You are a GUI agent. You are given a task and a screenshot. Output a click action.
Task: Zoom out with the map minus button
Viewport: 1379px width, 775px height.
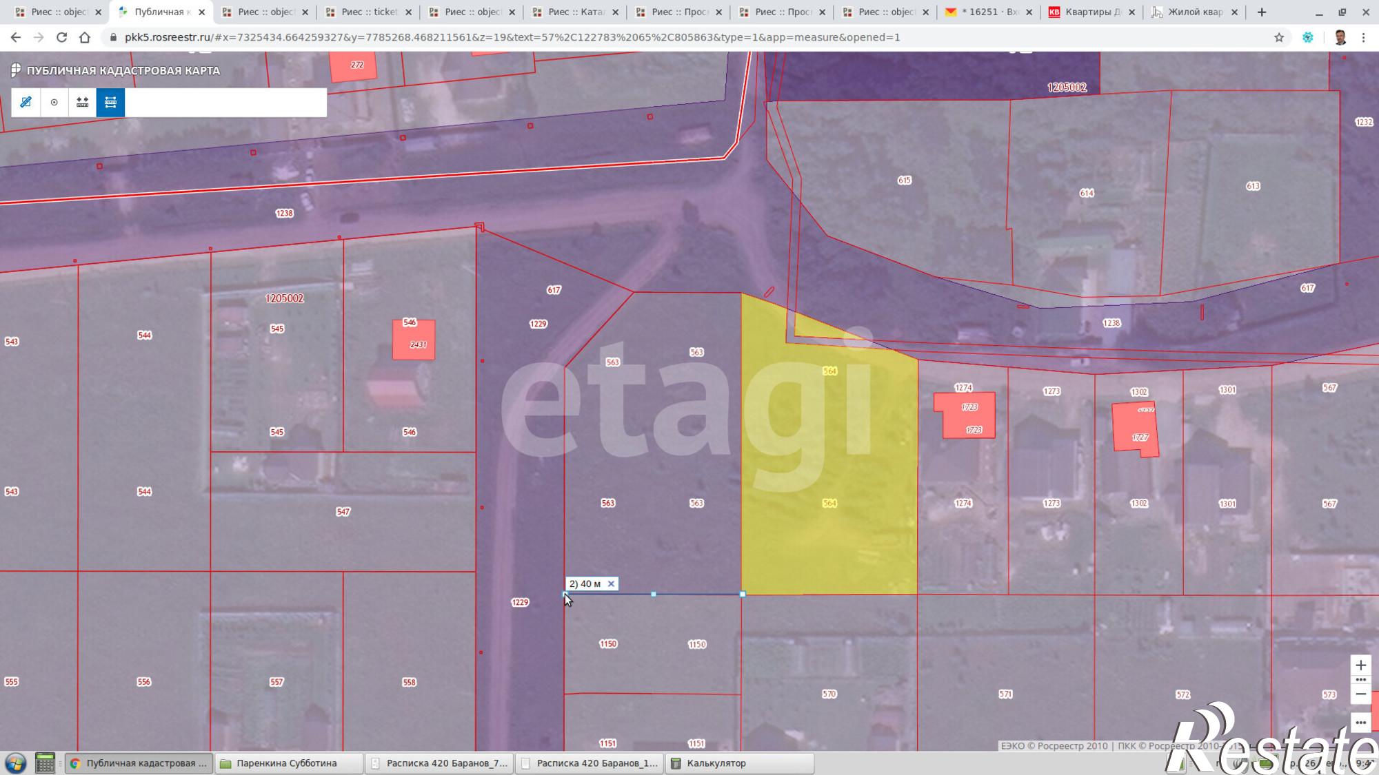1360,694
